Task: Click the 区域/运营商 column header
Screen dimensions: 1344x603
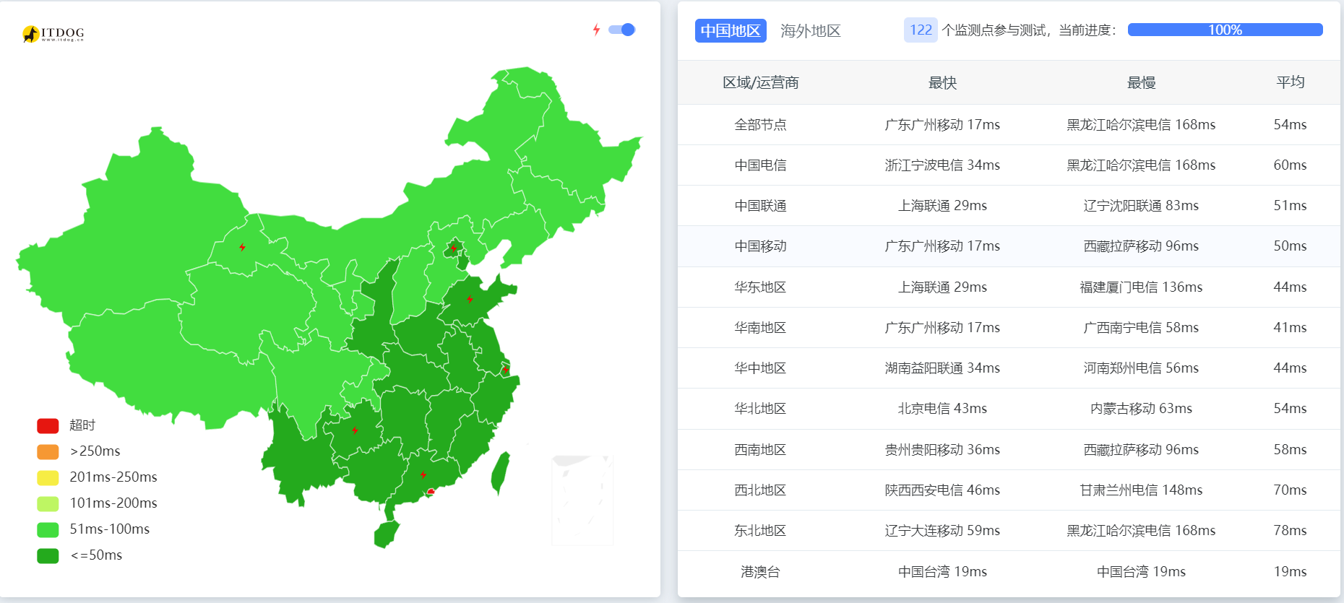Action: coord(761,83)
